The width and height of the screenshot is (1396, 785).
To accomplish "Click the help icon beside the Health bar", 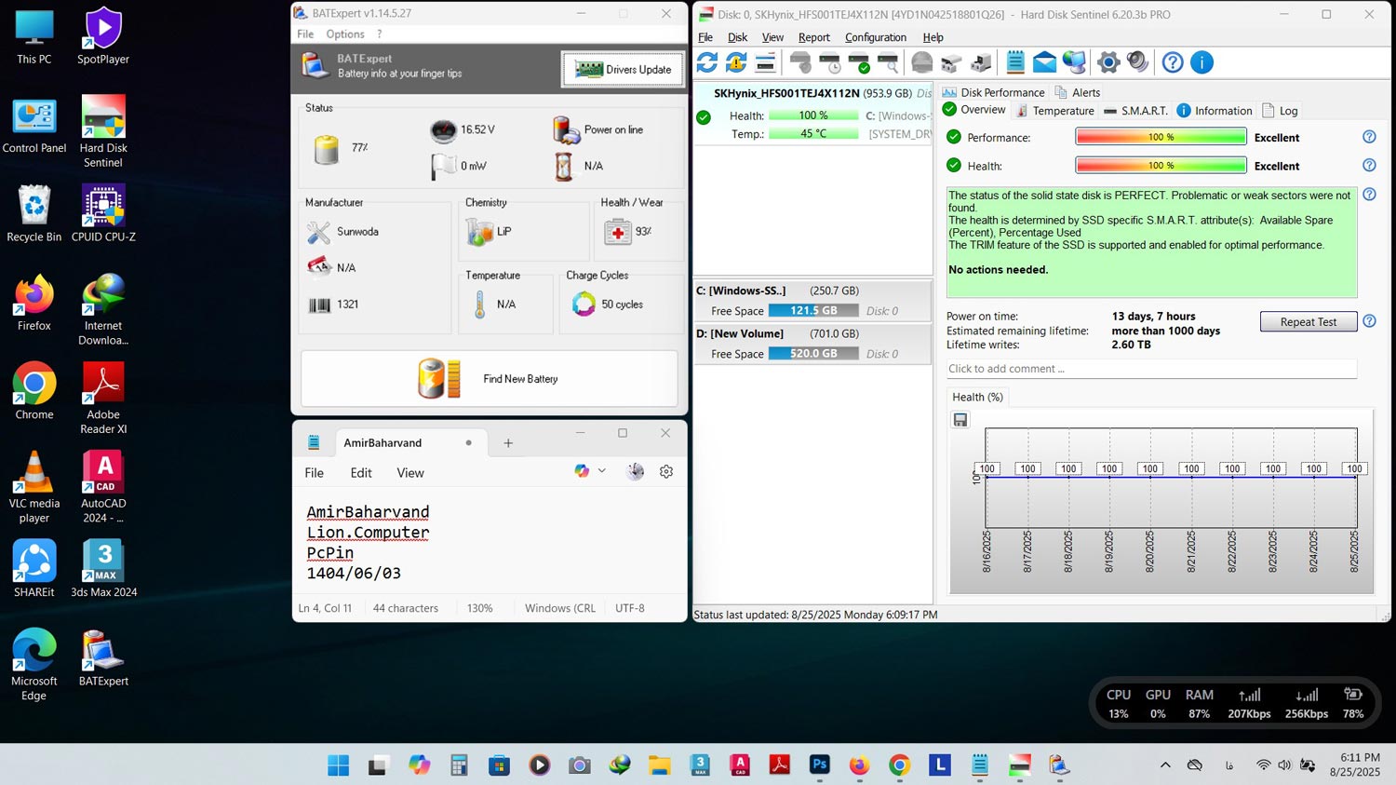I will pyautogui.click(x=1369, y=166).
